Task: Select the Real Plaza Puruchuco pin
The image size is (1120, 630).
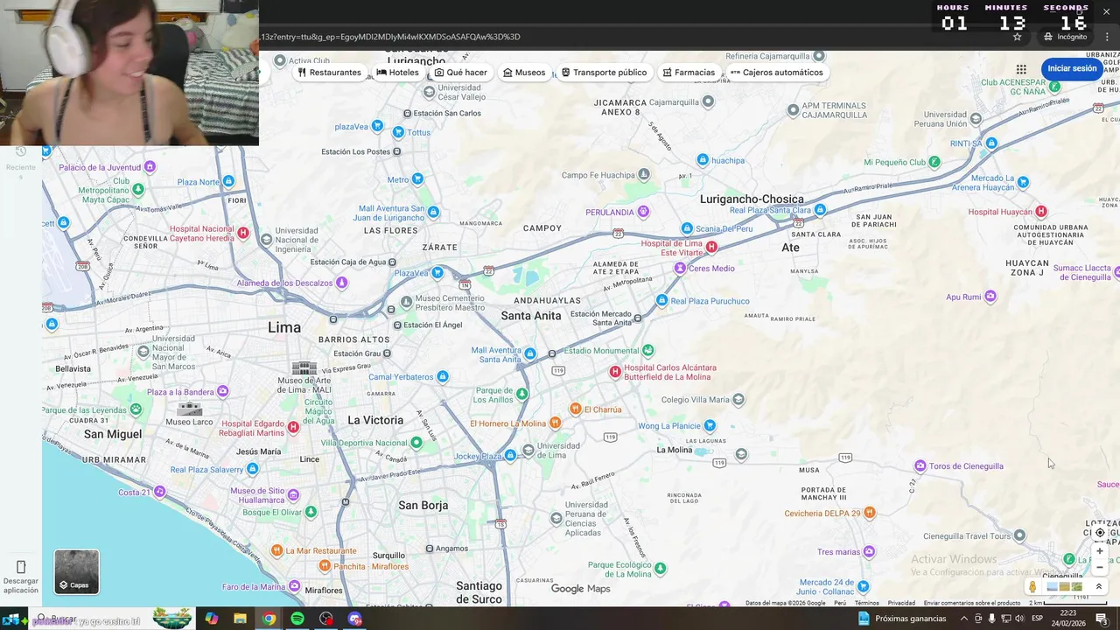Action: (662, 300)
